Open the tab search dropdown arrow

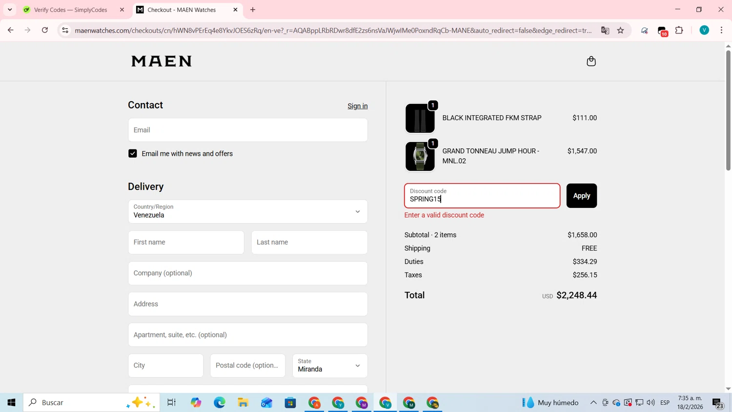tap(10, 10)
